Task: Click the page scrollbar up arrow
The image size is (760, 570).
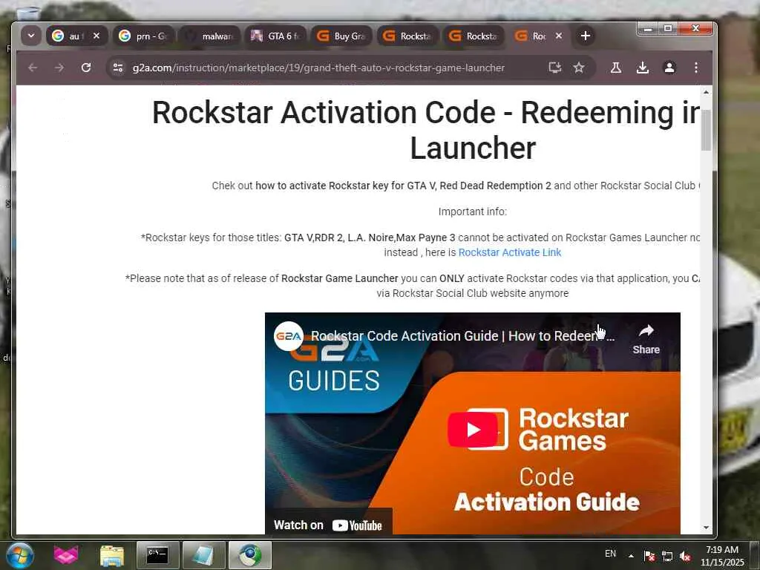Action: pyautogui.click(x=707, y=92)
